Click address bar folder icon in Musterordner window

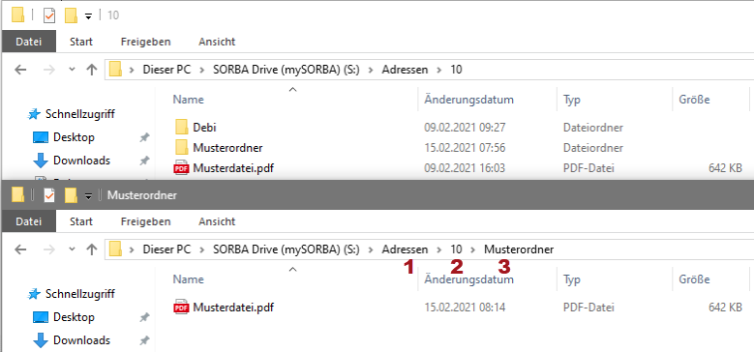[x=115, y=249]
